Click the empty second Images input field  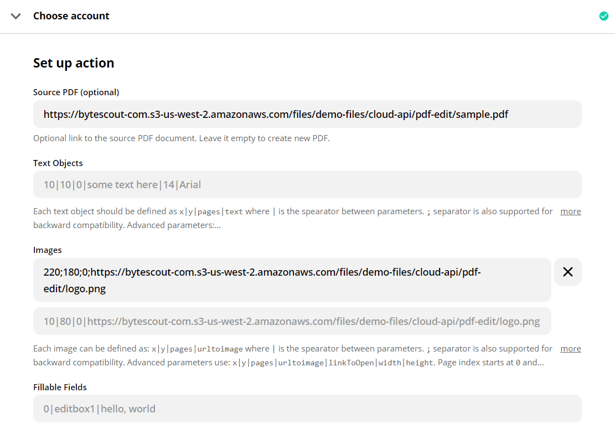pyautogui.click(x=292, y=321)
